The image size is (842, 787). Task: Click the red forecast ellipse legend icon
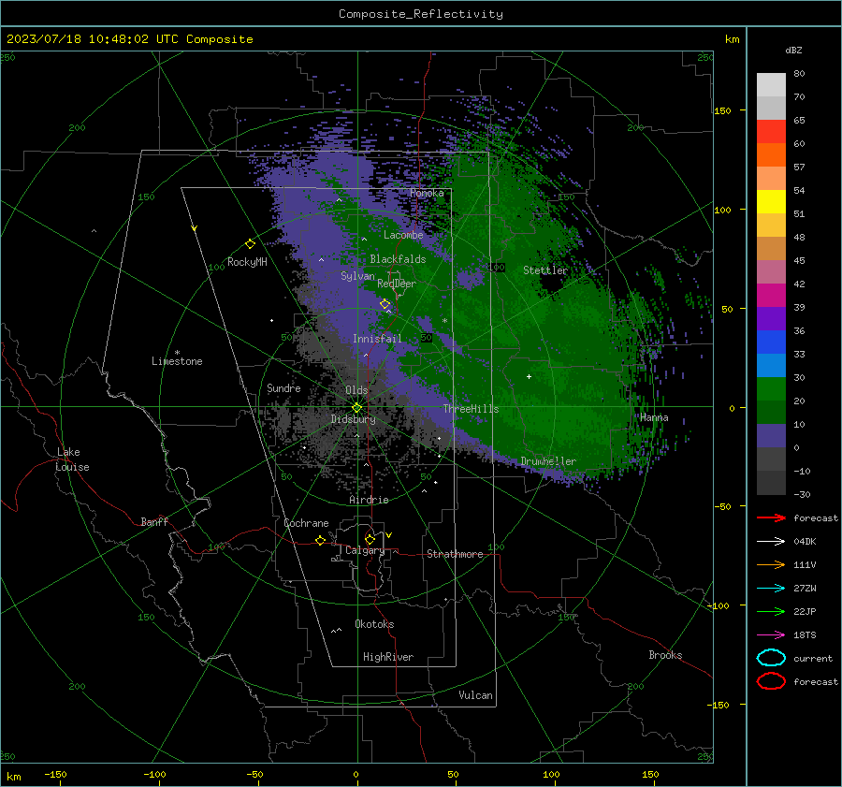click(x=771, y=681)
